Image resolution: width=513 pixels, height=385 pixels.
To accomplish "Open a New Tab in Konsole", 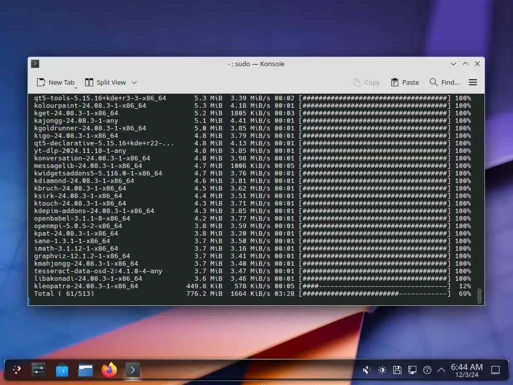I will coord(56,83).
